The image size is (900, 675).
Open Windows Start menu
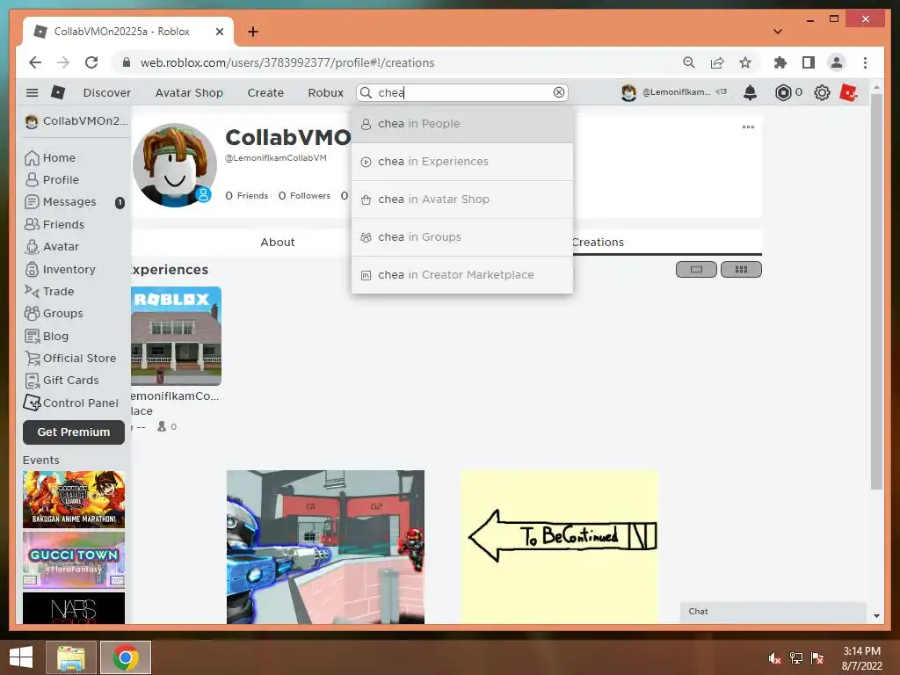(21, 657)
